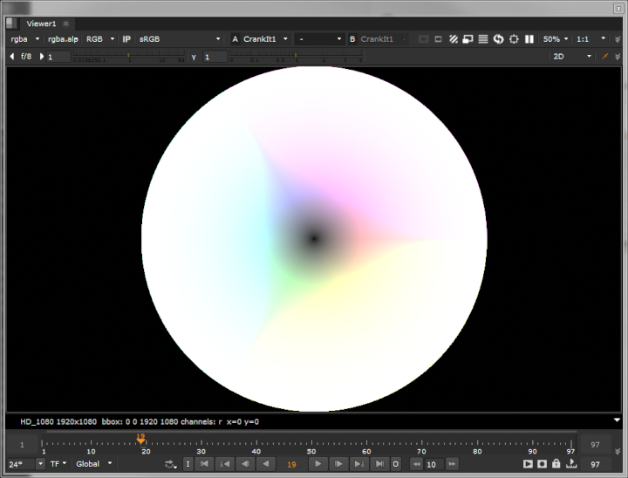Toggle the timeline lock icon

pos(556,464)
